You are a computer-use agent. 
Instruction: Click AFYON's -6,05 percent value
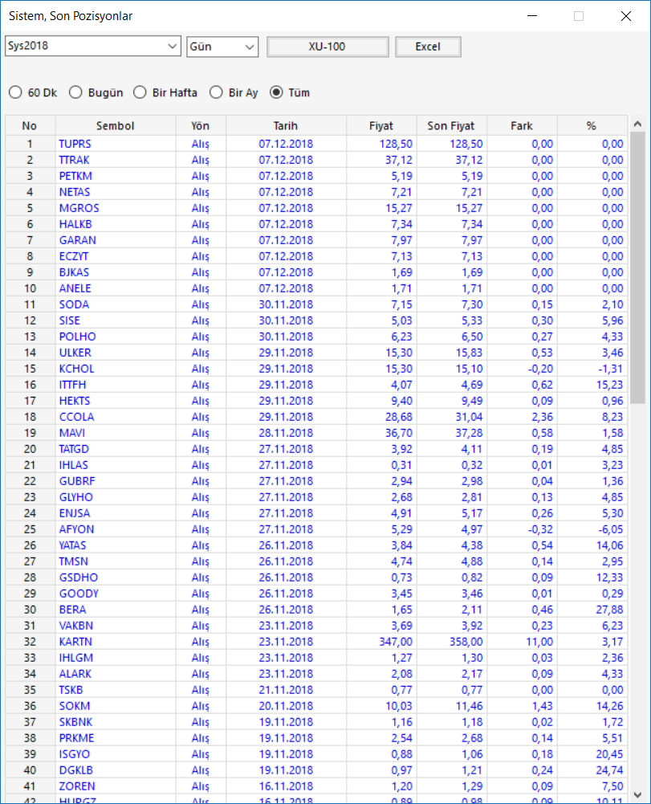point(611,529)
